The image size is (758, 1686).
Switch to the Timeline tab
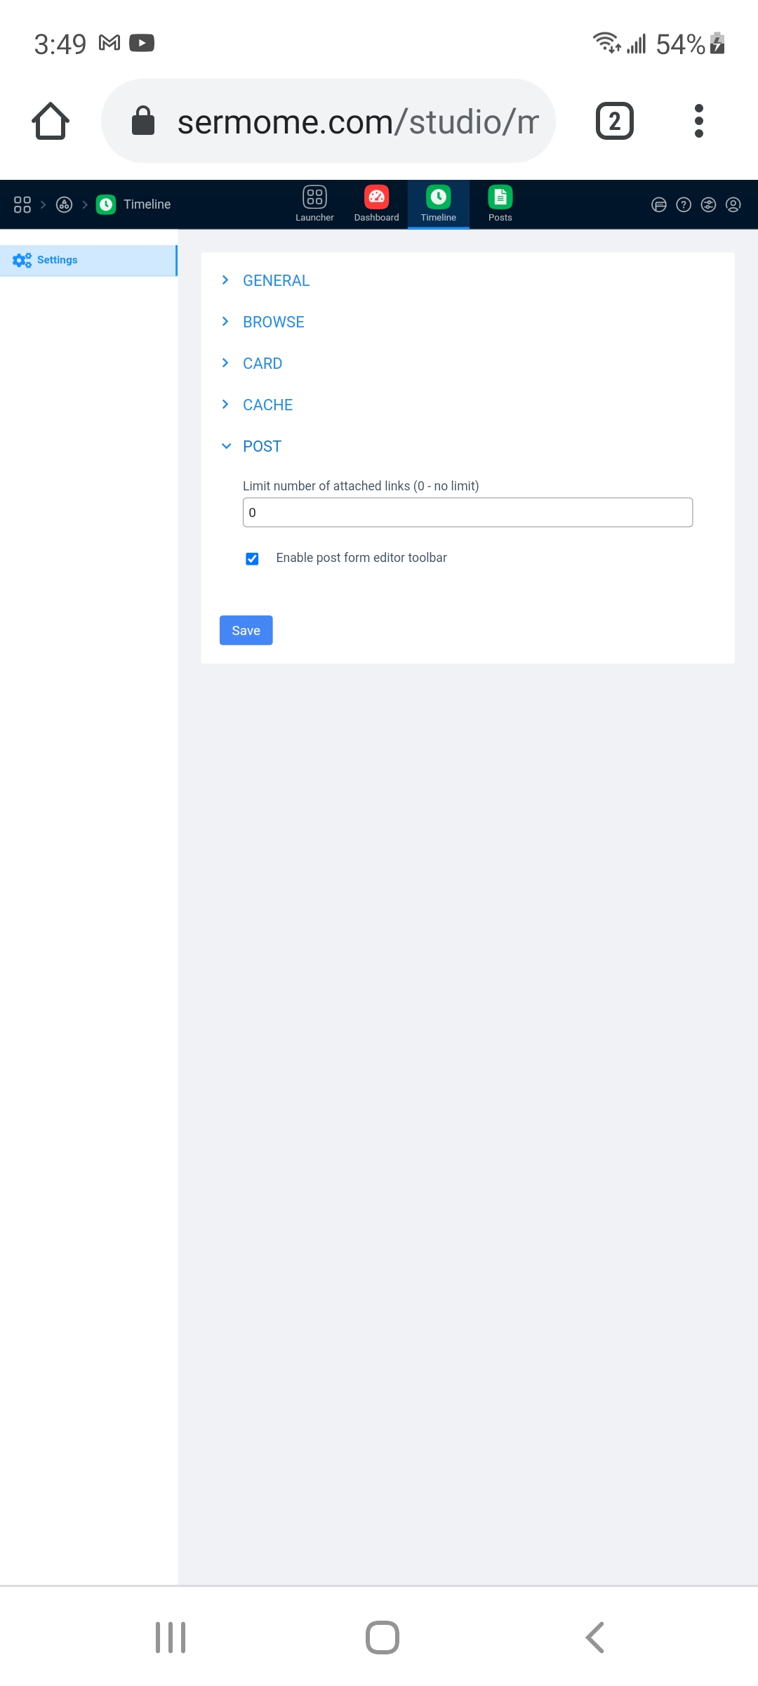point(438,204)
